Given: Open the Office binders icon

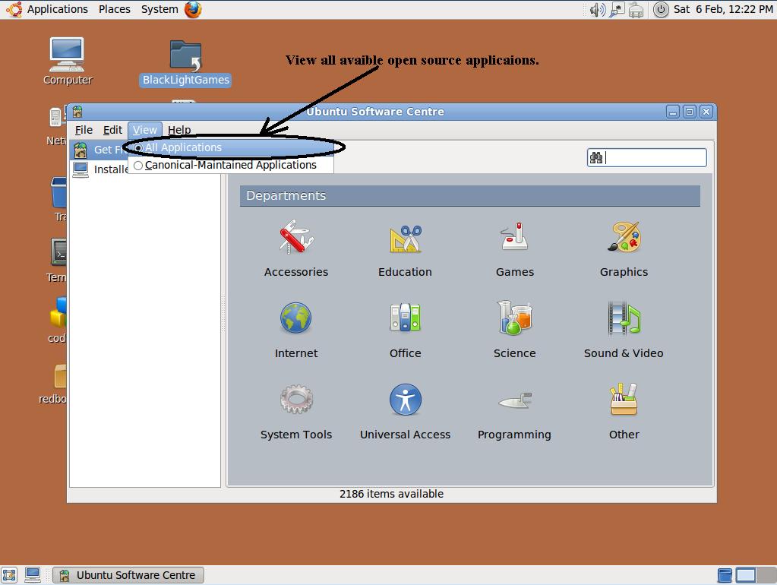Looking at the screenshot, I should coord(406,318).
